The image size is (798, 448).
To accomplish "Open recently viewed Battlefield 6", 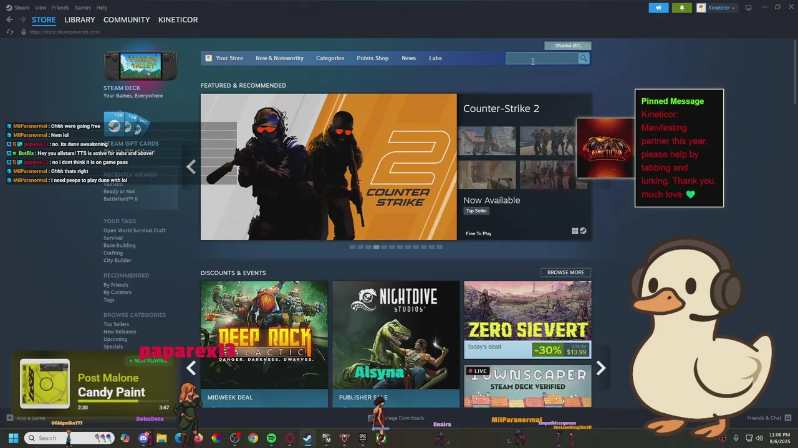I will pos(120,198).
